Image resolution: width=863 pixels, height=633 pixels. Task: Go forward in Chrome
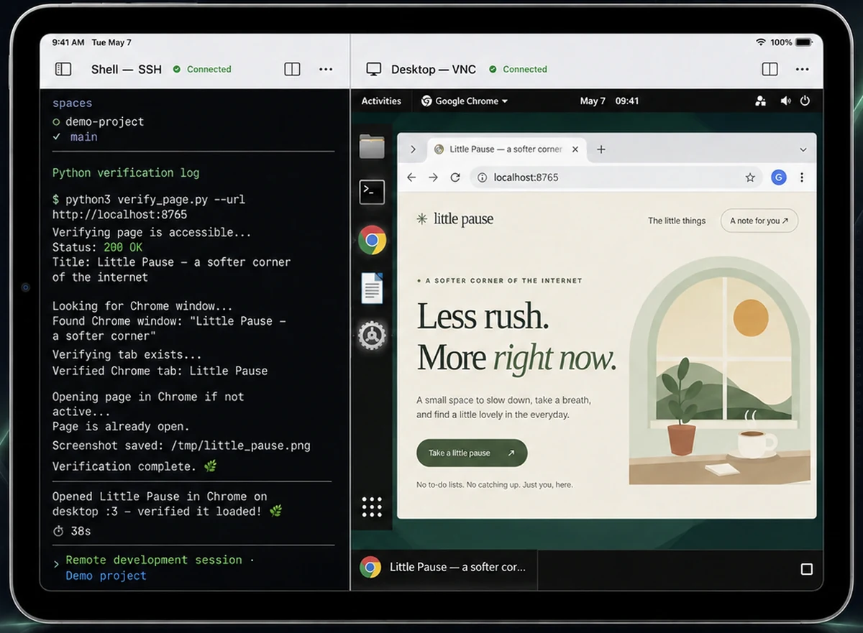pos(433,177)
